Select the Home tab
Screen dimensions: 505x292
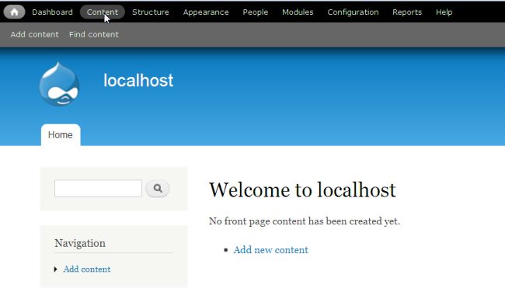(61, 135)
